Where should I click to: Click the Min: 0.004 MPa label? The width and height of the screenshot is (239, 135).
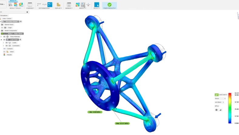[x=95, y=112]
